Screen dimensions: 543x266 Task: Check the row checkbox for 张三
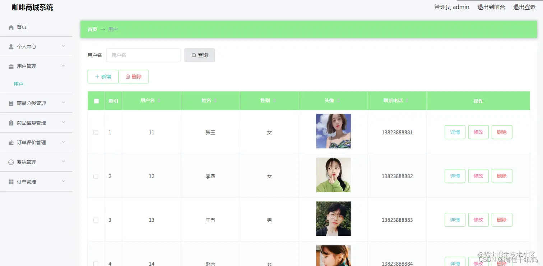point(96,132)
